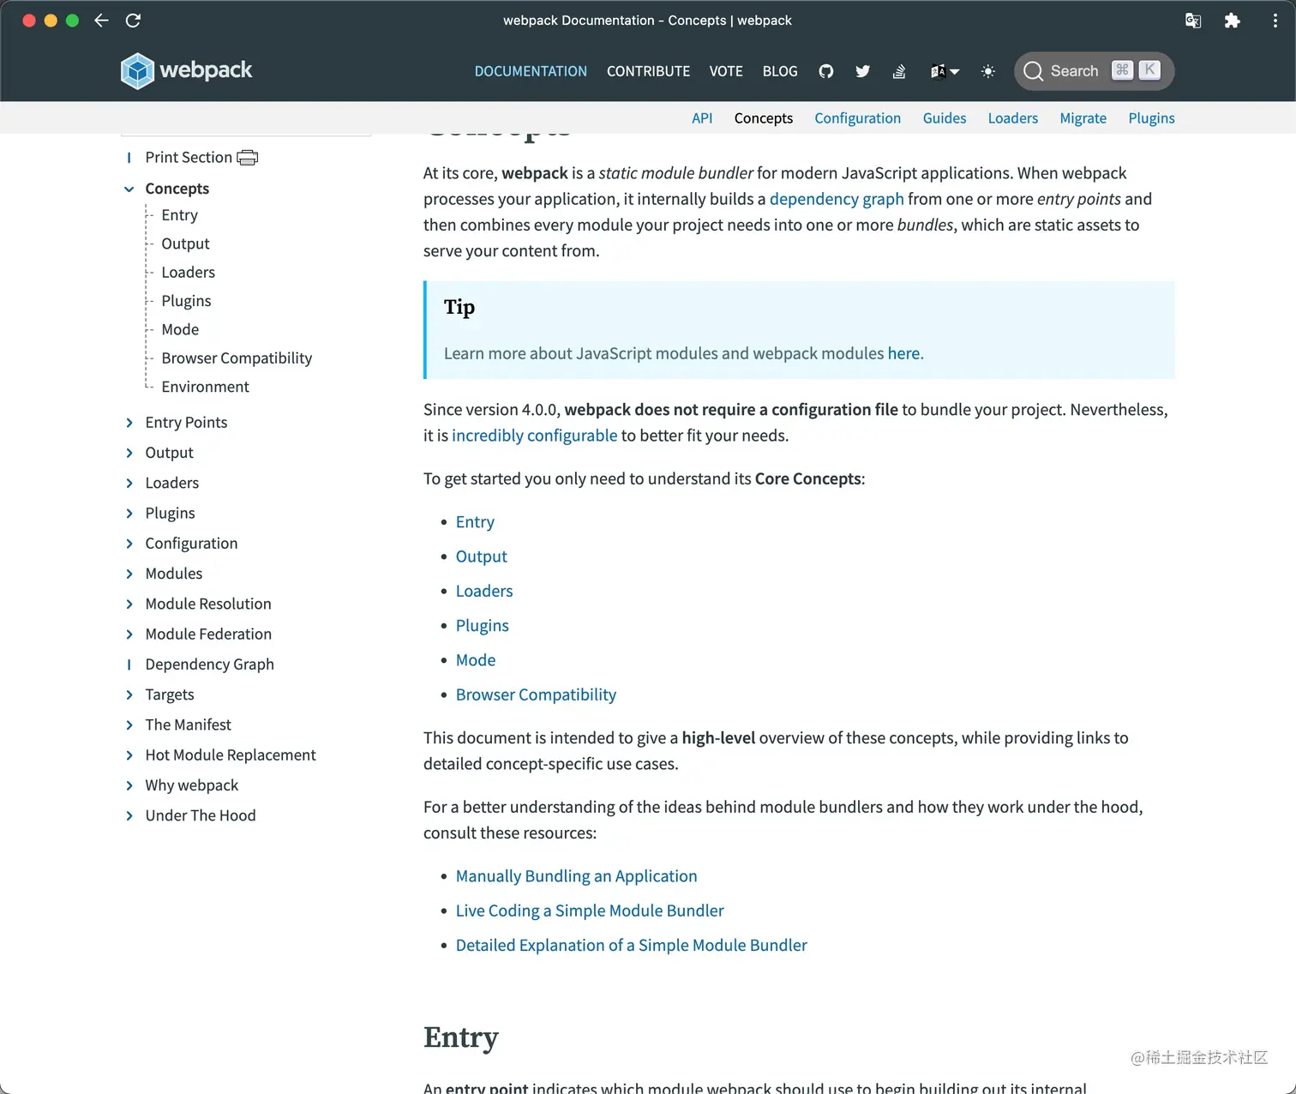Switch to the Guides sub-navigation tab
Screen dimensions: 1296x1094
click(x=945, y=118)
